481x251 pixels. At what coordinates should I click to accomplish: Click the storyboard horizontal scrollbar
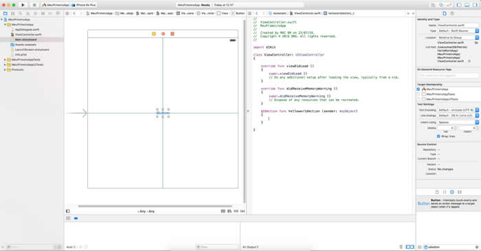pos(155,206)
